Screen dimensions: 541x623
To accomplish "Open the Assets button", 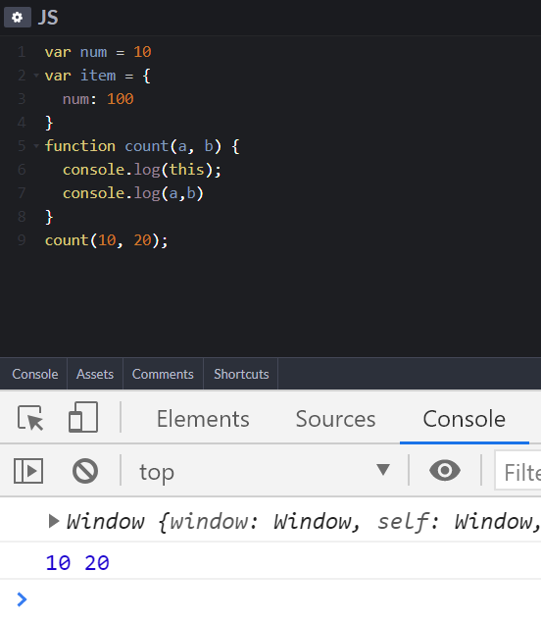I will click(95, 374).
